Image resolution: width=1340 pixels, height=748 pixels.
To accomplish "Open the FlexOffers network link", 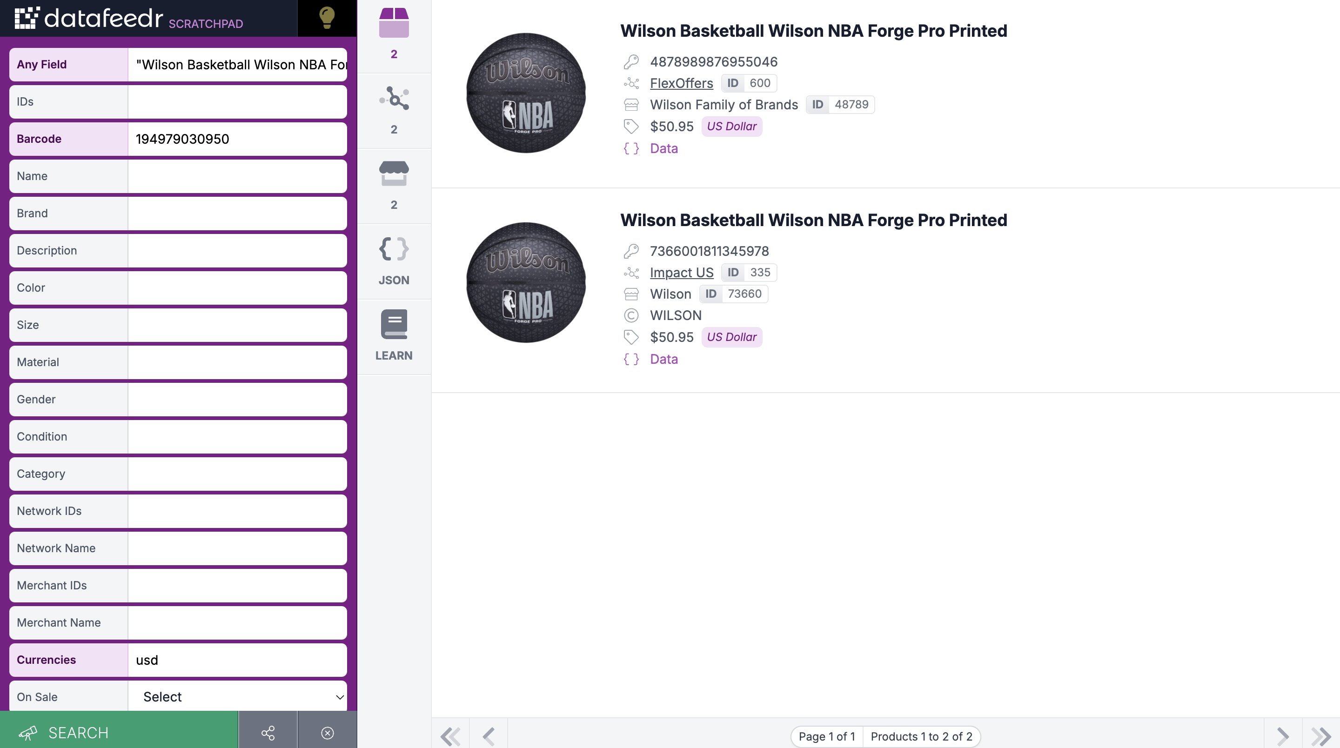I will coord(682,83).
